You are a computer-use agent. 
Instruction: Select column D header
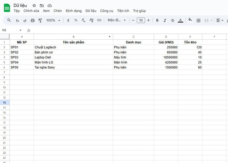[x=166, y=37]
